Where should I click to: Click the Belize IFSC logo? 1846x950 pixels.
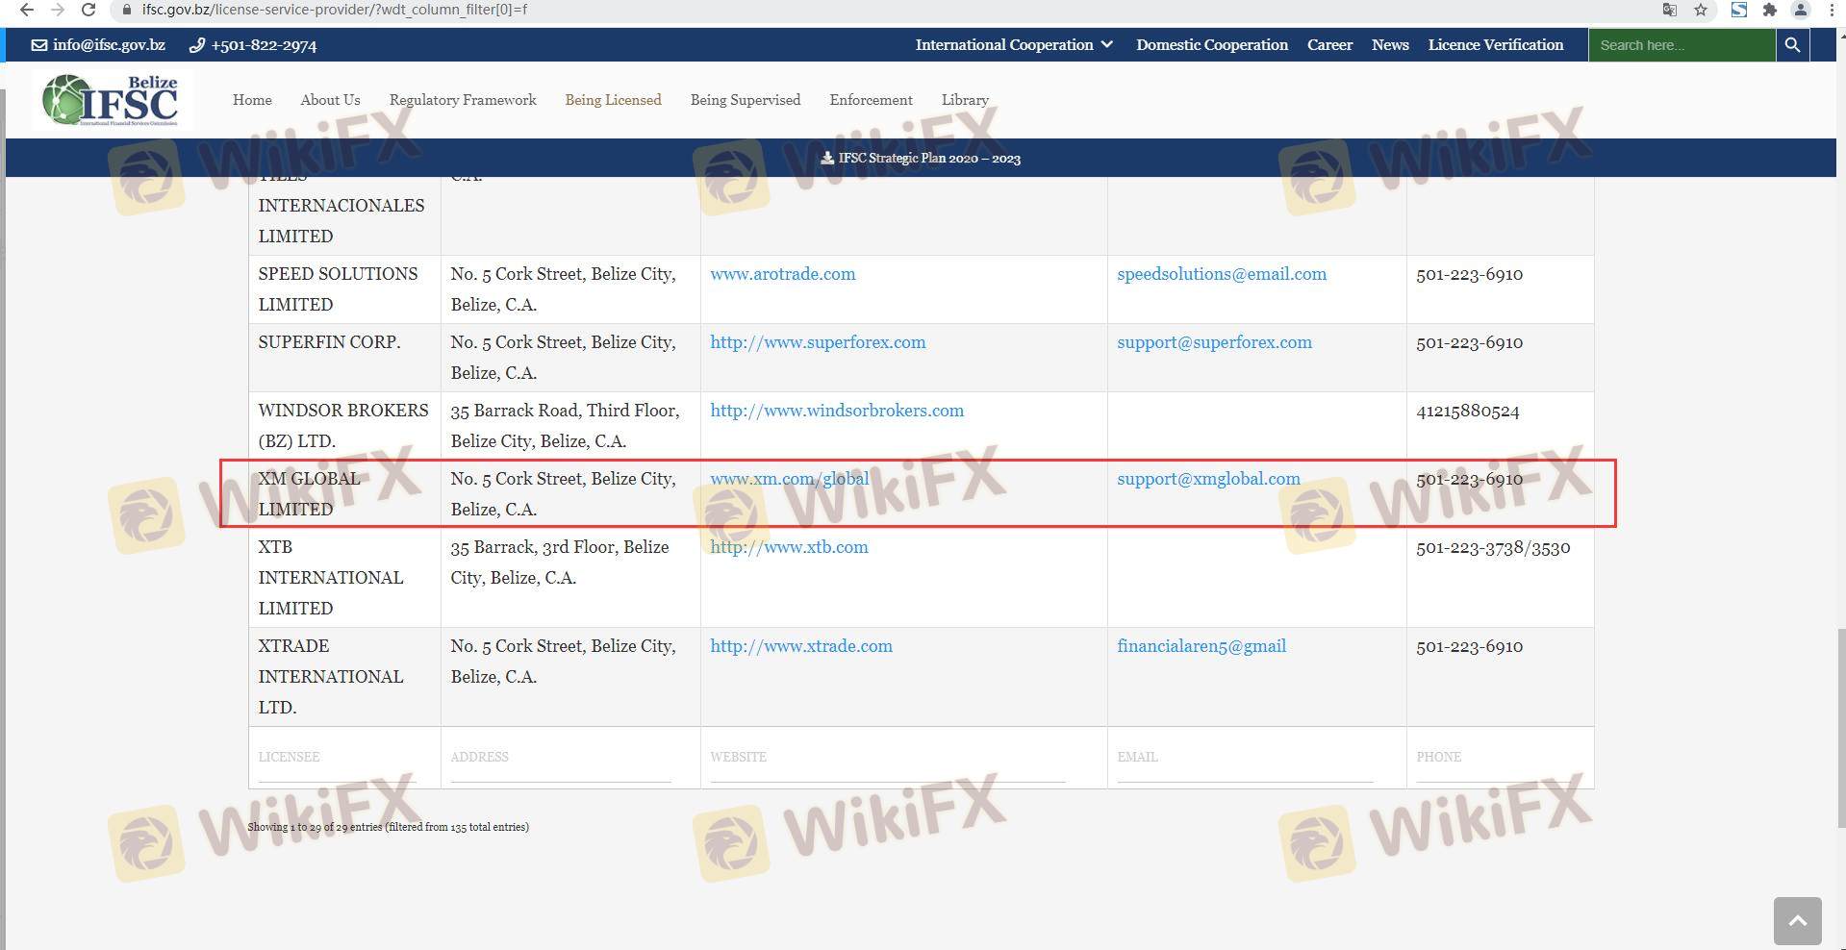pyautogui.click(x=112, y=100)
